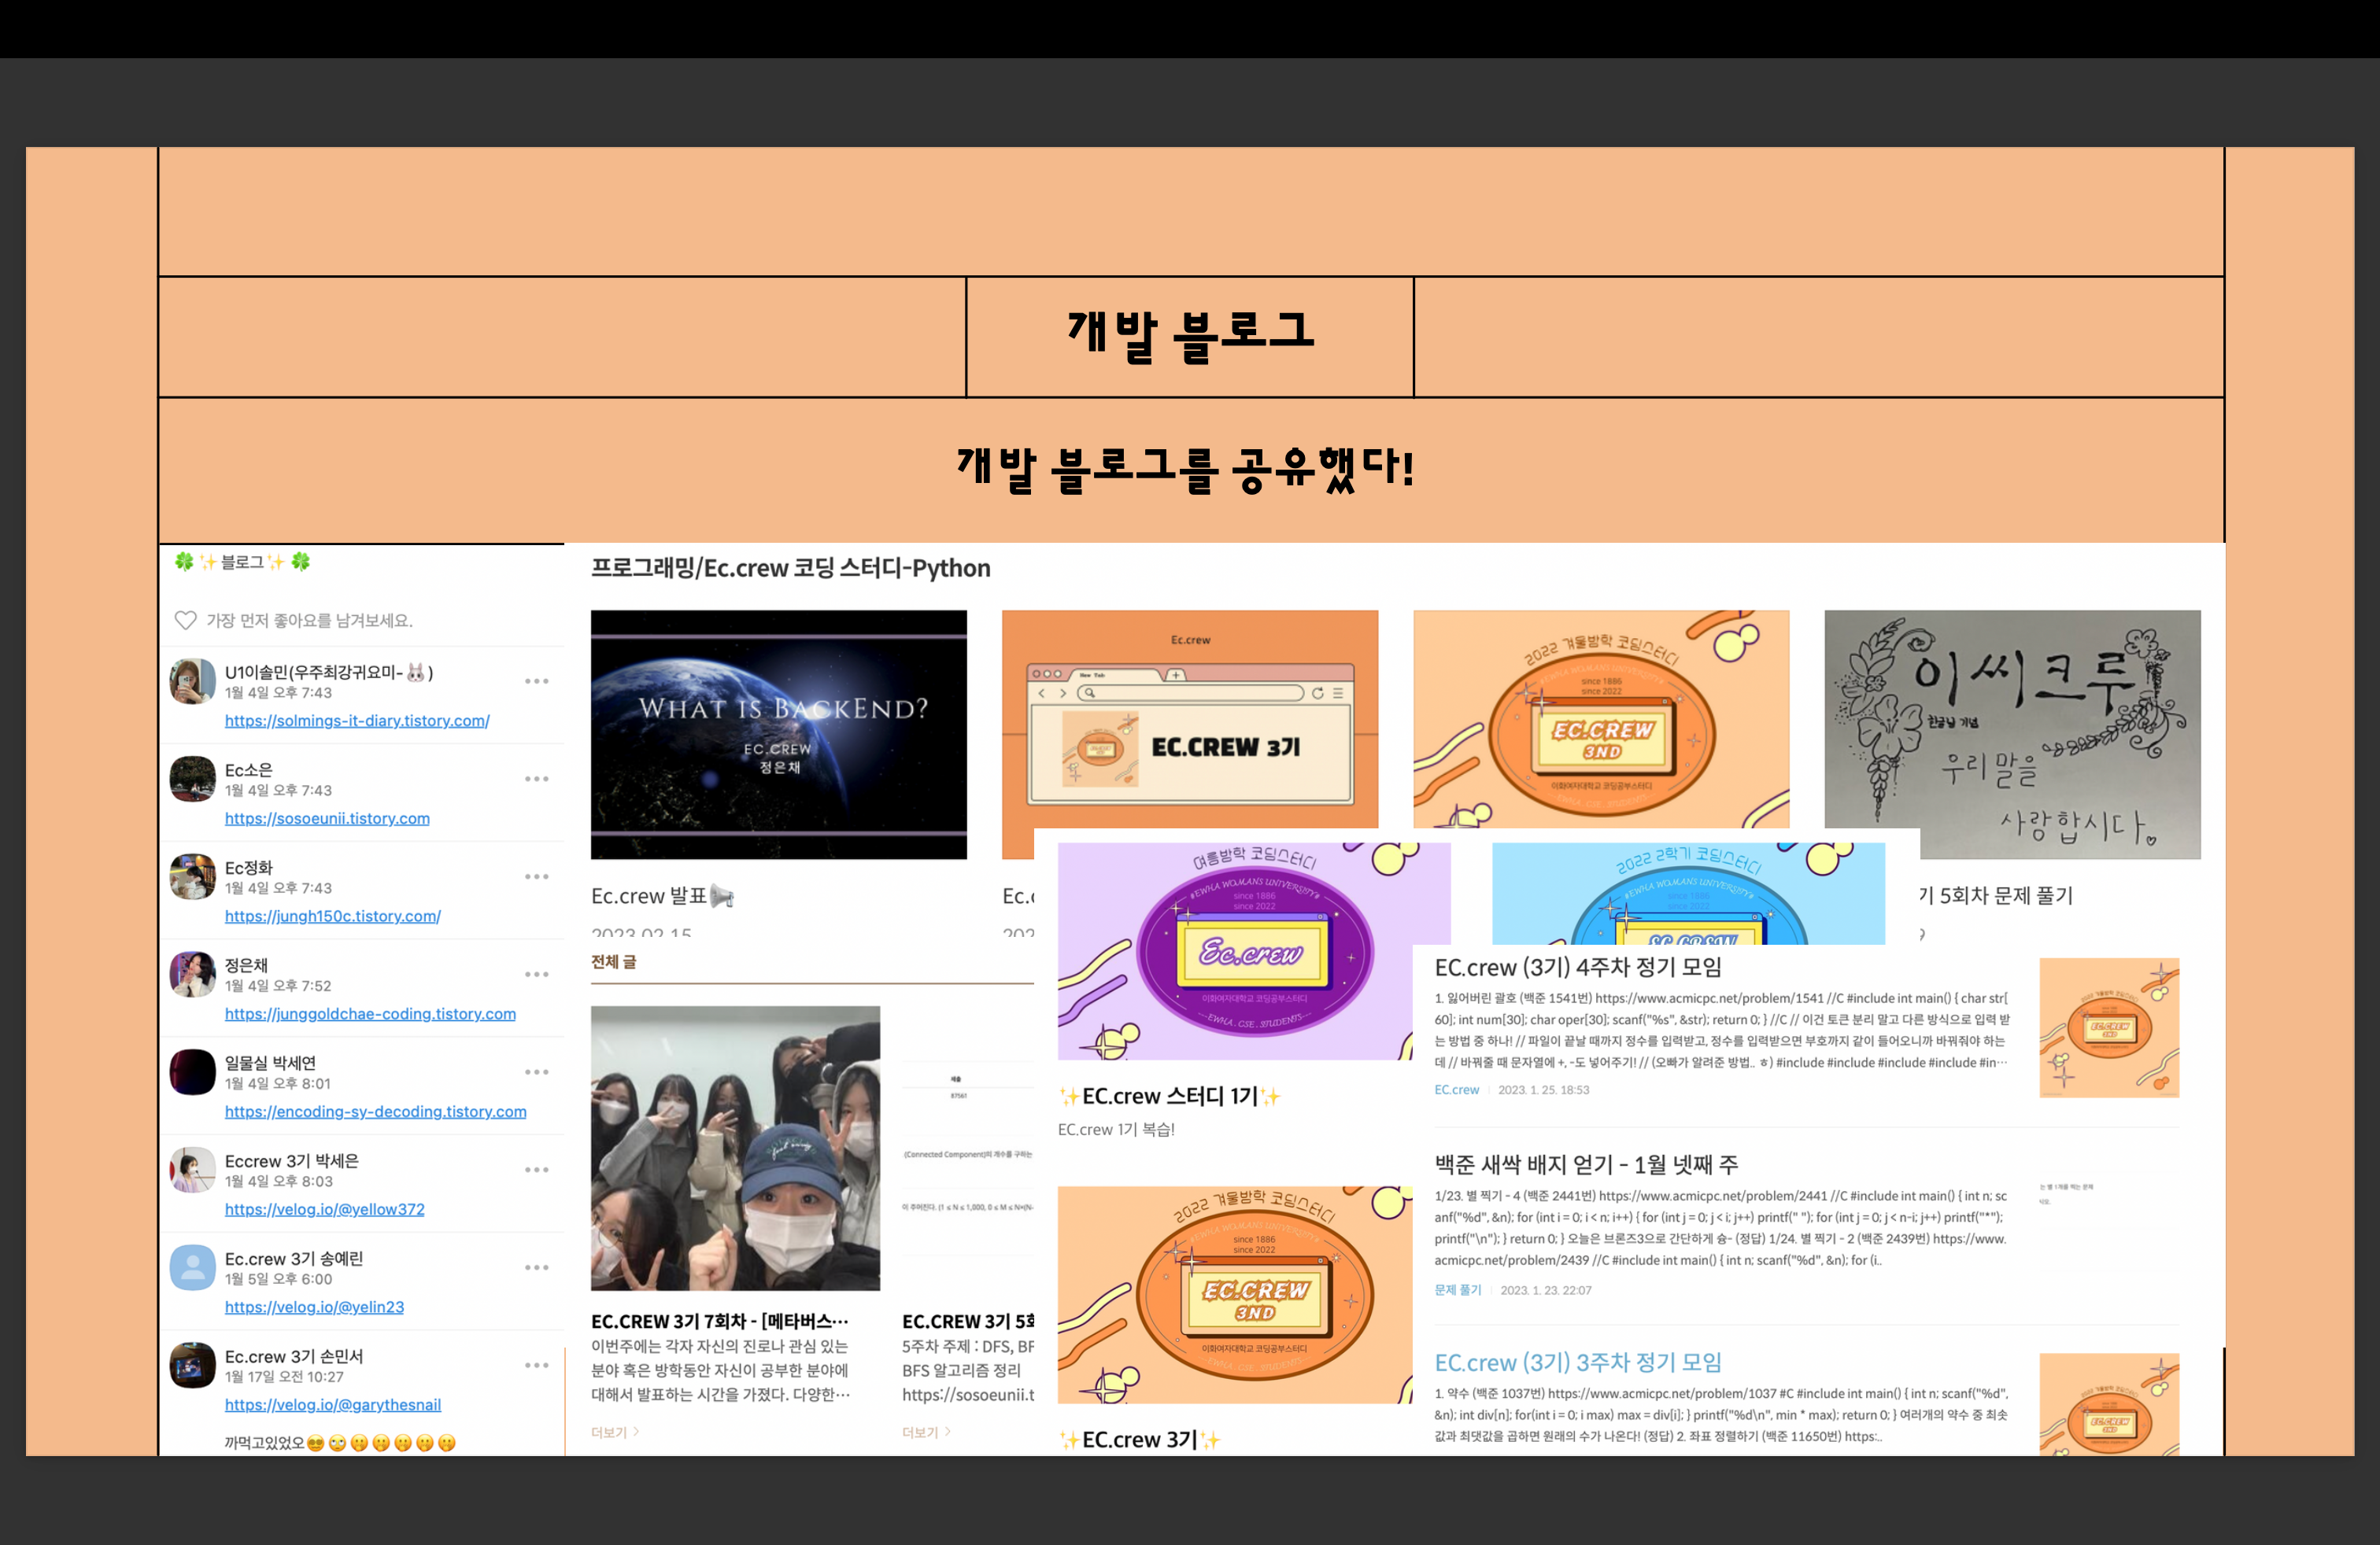Open three-dot menu for U1이솔민 comment
This screenshot has width=2380, height=1545.
(x=537, y=681)
